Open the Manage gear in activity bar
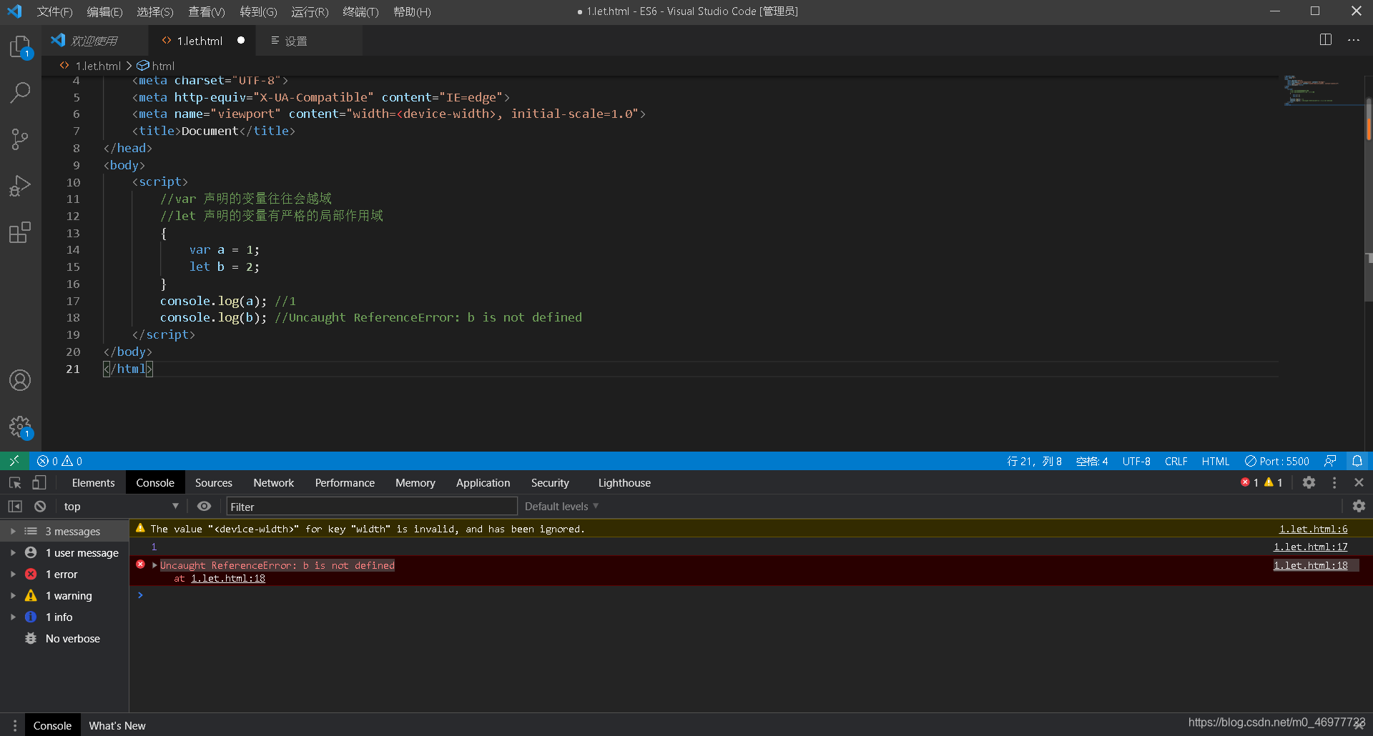This screenshot has width=1373, height=736. pyautogui.click(x=20, y=427)
